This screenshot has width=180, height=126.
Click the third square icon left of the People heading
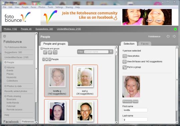(x=50, y=59)
